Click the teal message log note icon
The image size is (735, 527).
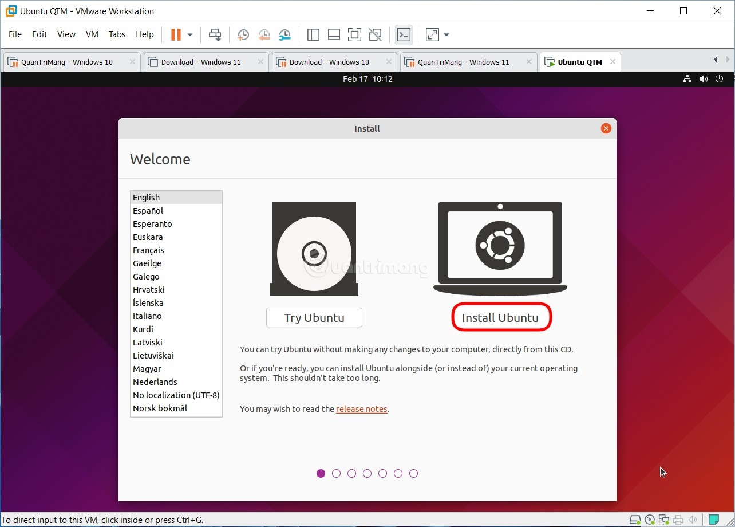click(x=714, y=520)
